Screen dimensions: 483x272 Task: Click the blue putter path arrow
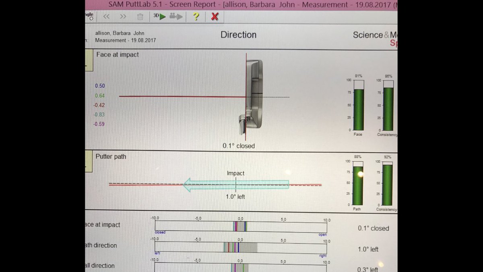point(236,185)
